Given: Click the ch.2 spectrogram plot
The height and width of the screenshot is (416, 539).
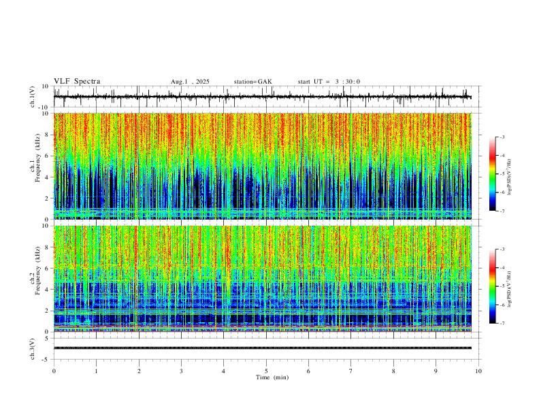Looking at the screenshot, I should coord(262,279).
